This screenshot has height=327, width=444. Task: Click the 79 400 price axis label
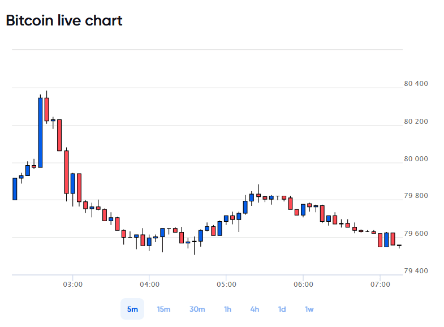pyautogui.click(x=416, y=270)
